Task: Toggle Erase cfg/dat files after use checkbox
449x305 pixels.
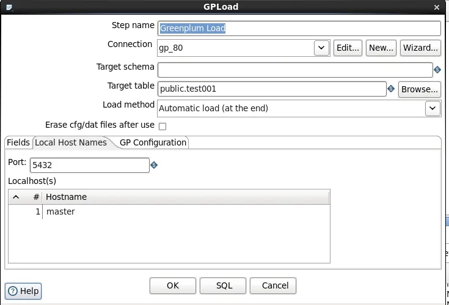Action: pos(162,127)
